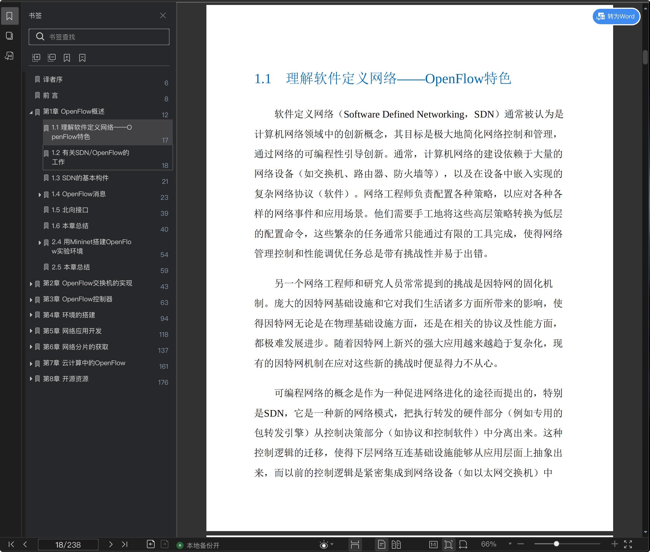Screen dimensions: 650x552
Task: Expand all bookmarks icon
Action: coord(36,58)
